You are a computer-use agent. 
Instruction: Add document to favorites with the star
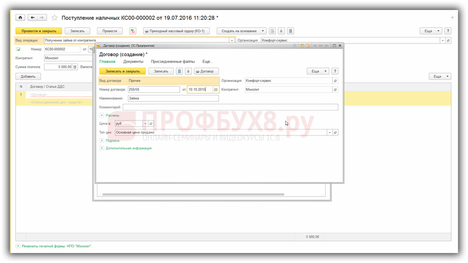pos(54,17)
